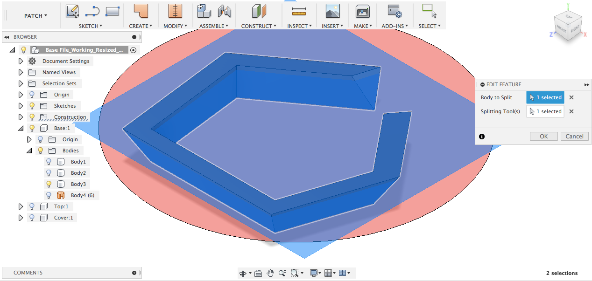Expand the Selection Sets node
The height and width of the screenshot is (281, 592).
[21, 83]
